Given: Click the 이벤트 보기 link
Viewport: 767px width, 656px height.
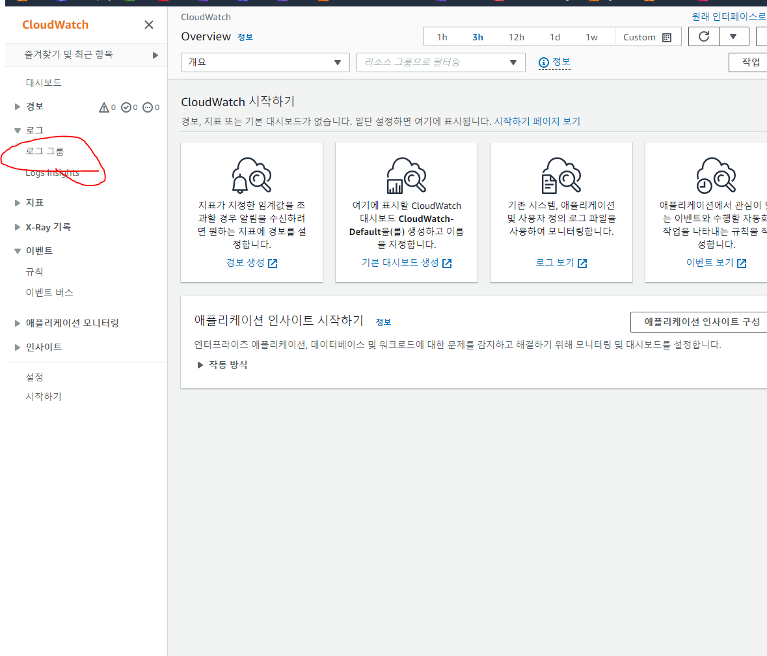Looking at the screenshot, I should coord(716,263).
